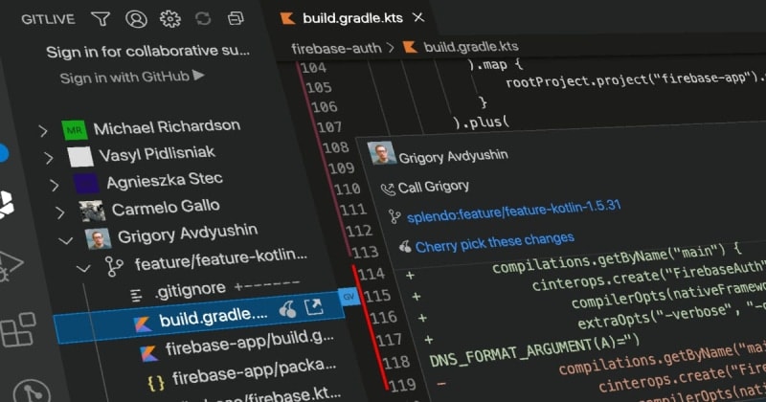Expand Vasyl Pidlisniak's entry
The width and height of the screenshot is (766, 402).
pos(49,156)
